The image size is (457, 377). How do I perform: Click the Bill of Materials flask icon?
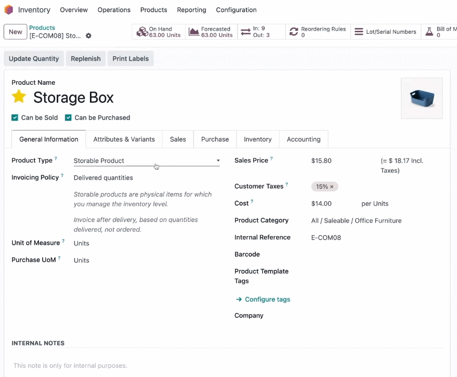pyautogui.click(x=429, y=32)
